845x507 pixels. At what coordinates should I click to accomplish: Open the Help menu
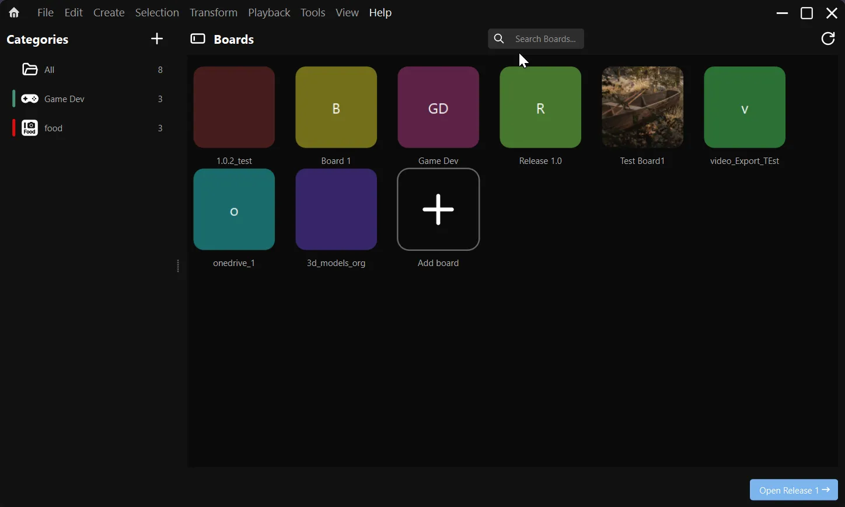pyautogui.click(x=381, y=13)
